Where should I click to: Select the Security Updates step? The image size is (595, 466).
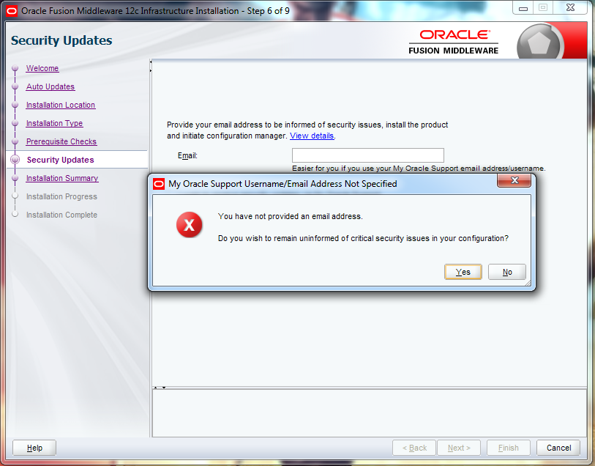pyautogui.click(x=60, y=160)
